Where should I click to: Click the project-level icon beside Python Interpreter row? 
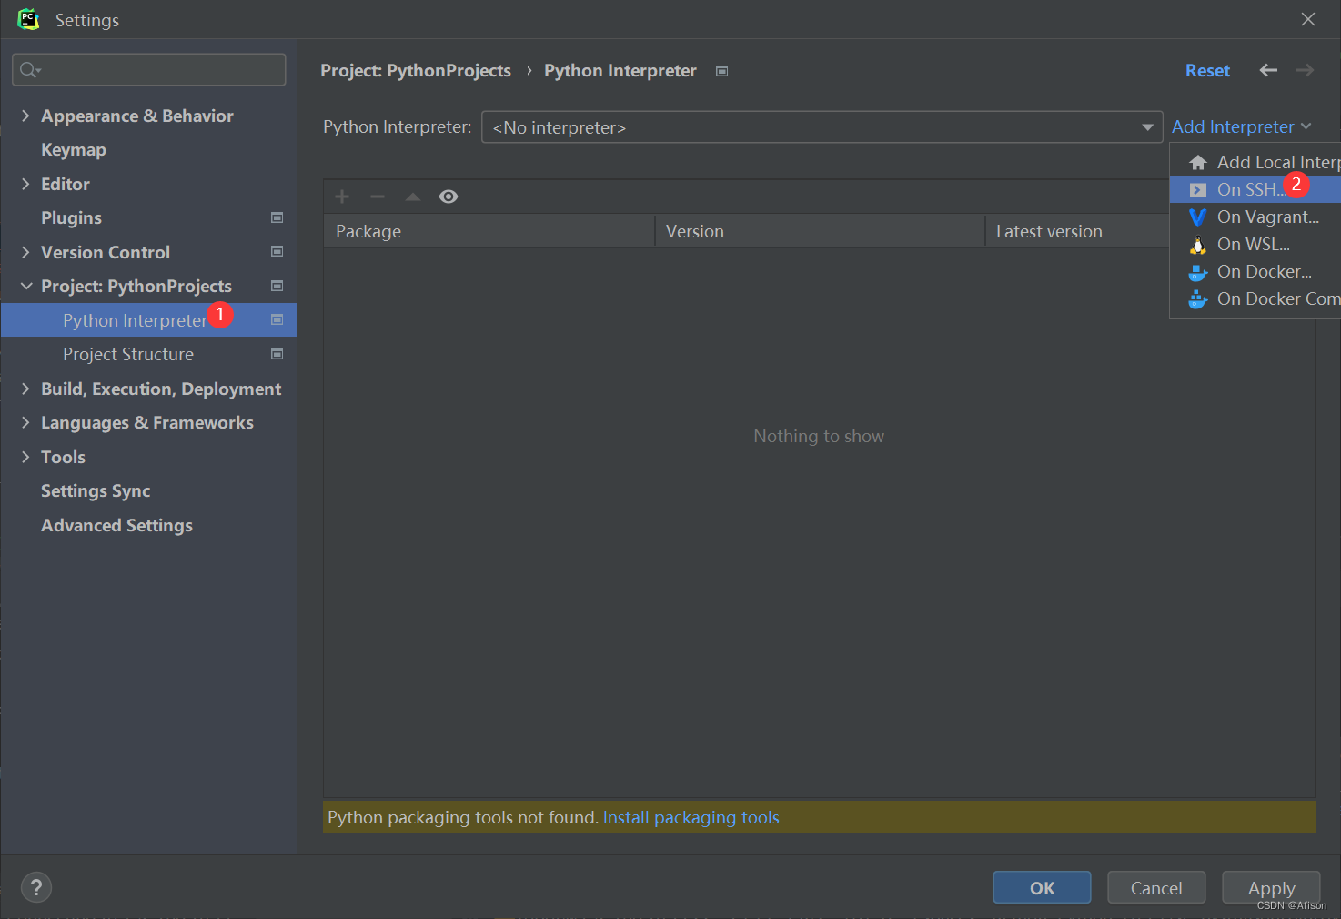click(277, 319)
